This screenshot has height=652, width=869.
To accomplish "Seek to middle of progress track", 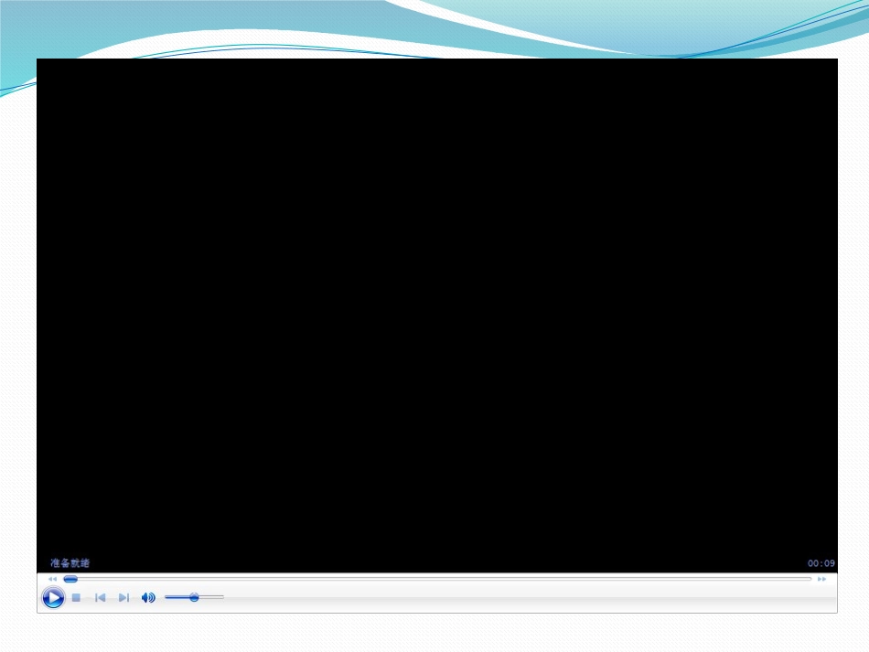I will coord(438,579).
